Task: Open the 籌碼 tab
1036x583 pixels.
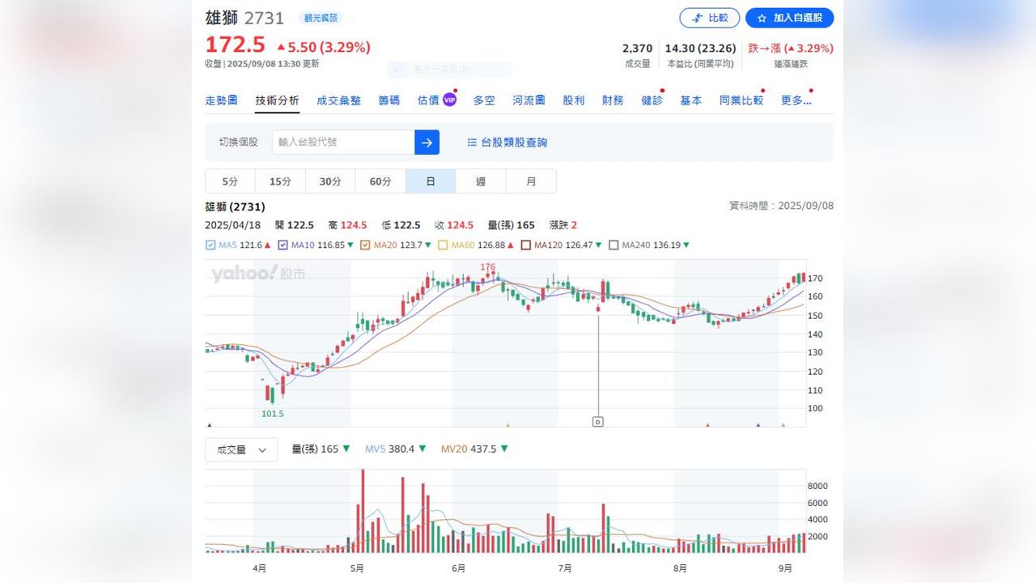Action: (x=389, y=100)
